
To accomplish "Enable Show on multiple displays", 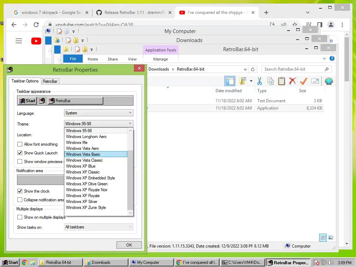I will click(x=20, y=217).
